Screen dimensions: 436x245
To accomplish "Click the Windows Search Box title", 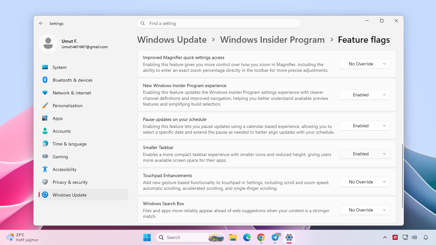I will click(x=163, y=204).
